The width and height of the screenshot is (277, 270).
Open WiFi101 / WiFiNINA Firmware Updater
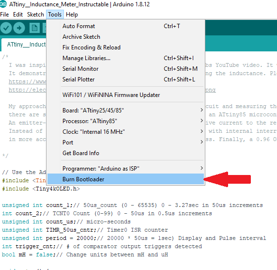click(125, 95)
